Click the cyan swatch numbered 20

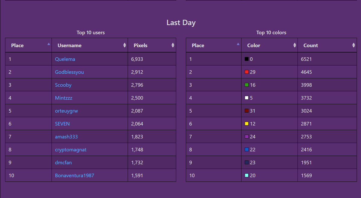[247, 175]
